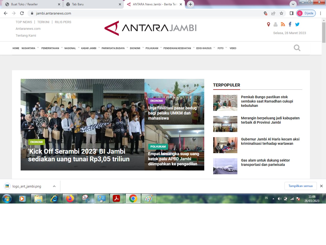
Task: Open the Pemkab Bungo sembako thumbnail
Action: coord(225,103)
